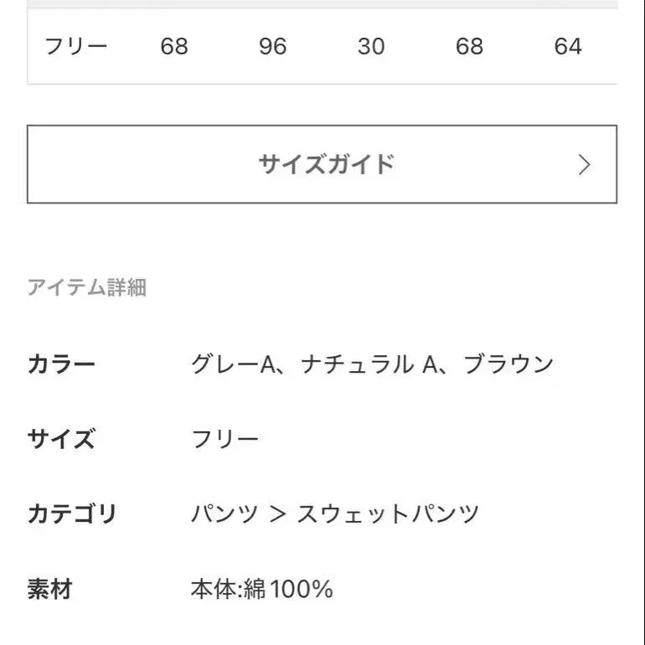The image size is (645, 645).
Task: Click the 68 value next to フリー row label
Action: [x=174, y=46]
